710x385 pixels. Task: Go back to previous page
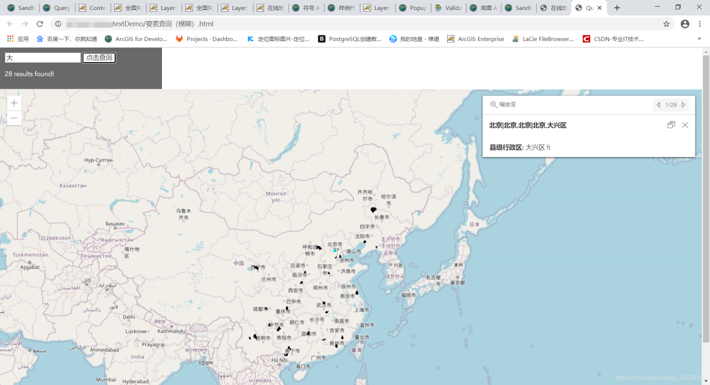10,24
